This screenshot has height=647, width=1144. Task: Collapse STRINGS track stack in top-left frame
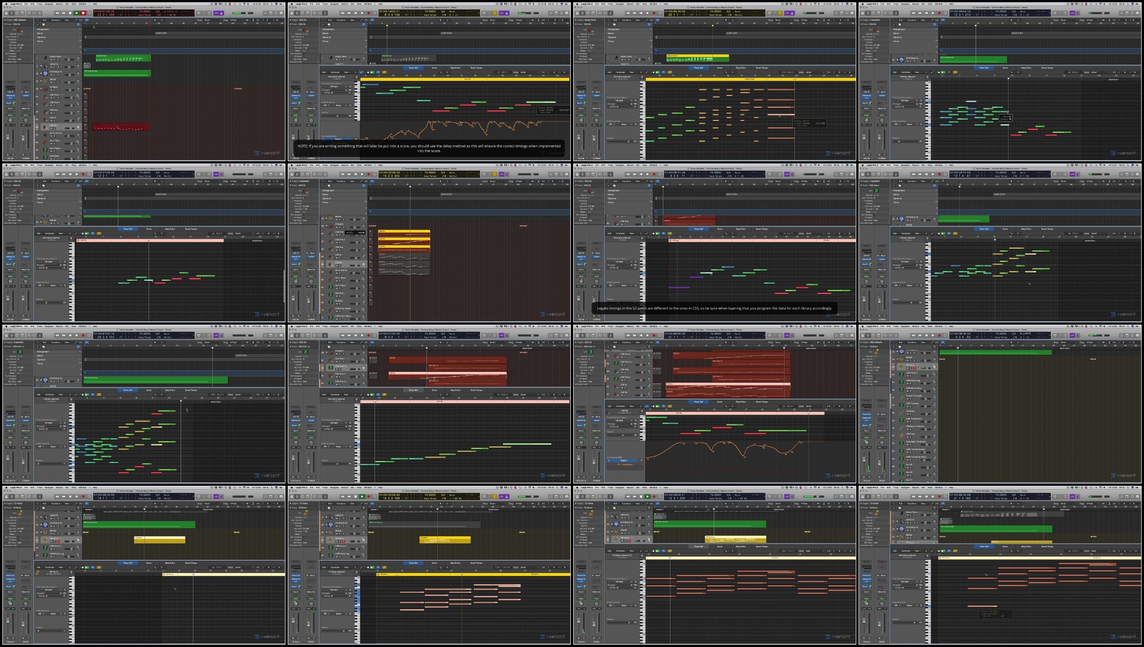pos(41,89)
